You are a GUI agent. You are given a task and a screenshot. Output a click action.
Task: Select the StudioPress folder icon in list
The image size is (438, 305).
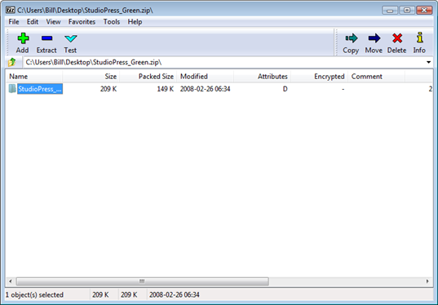12,89
